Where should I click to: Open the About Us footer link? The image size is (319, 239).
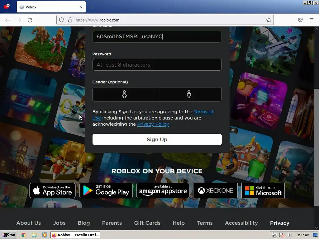coord(29,223)
